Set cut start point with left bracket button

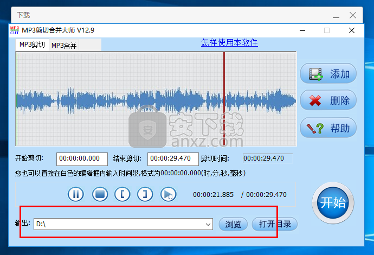(x=122, y=194)
